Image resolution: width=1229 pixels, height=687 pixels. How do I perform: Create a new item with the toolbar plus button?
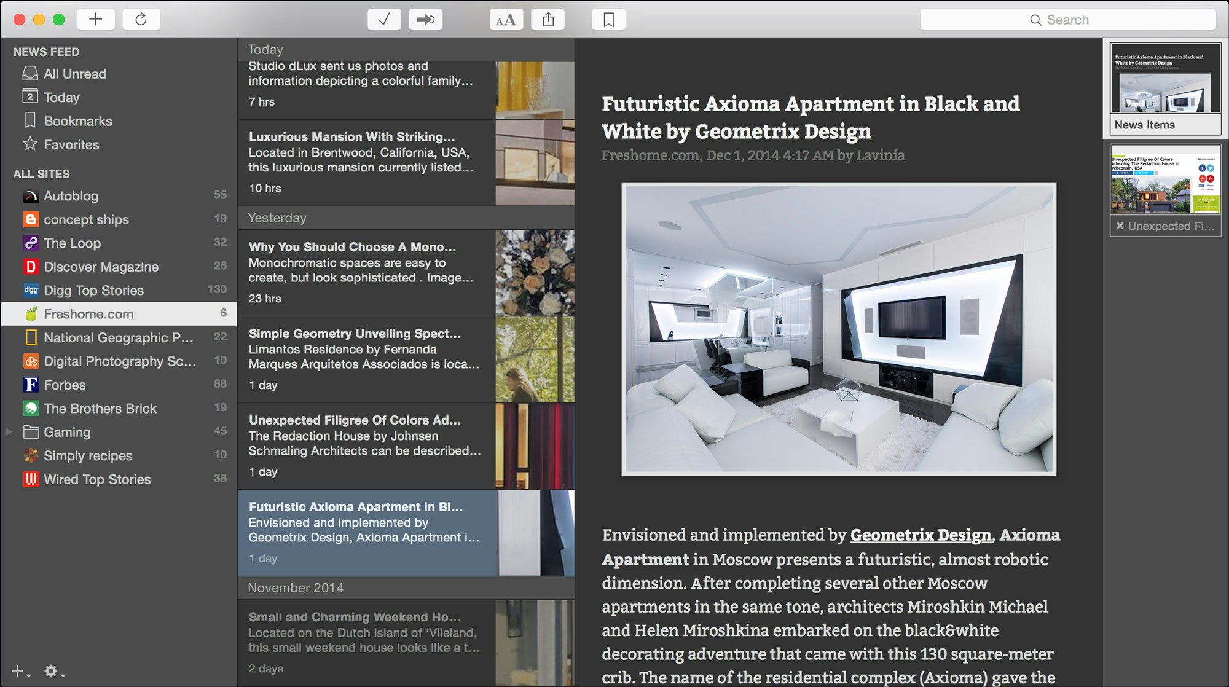tap(95, 19)
